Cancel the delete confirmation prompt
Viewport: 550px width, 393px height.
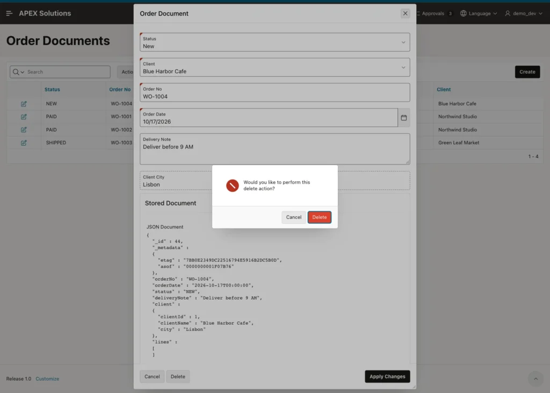(x=294, y=217)
